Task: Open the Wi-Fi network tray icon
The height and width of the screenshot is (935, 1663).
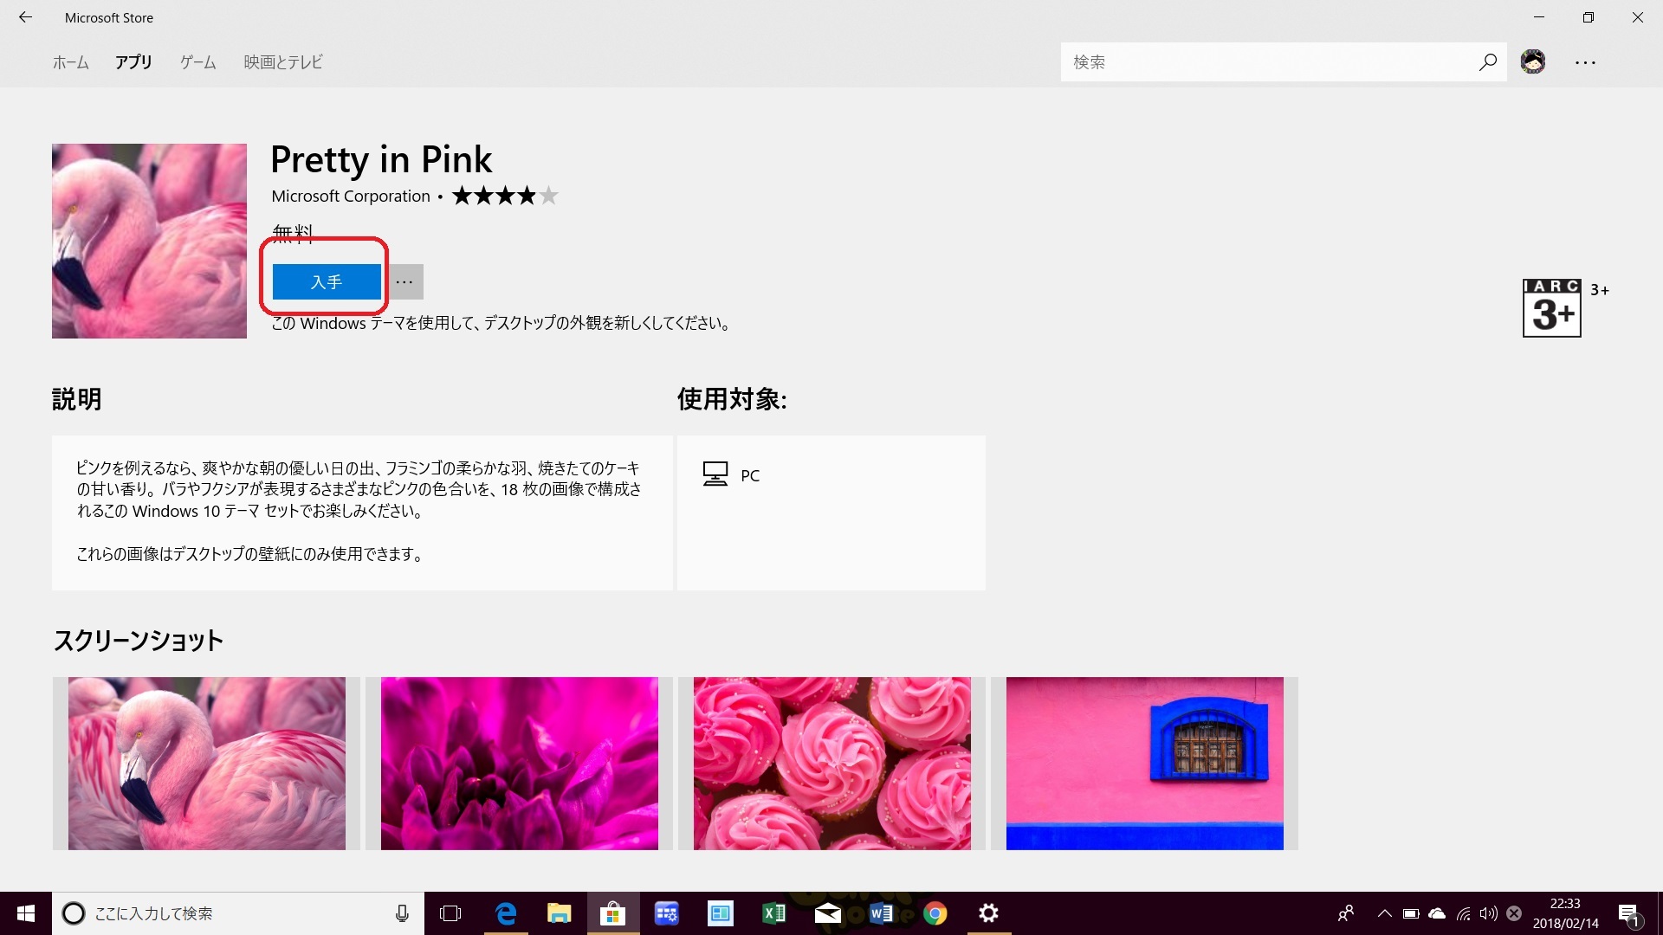Action: click(1463, 913)
